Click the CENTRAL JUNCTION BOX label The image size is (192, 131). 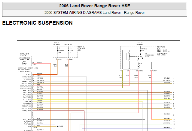(81, 48)
